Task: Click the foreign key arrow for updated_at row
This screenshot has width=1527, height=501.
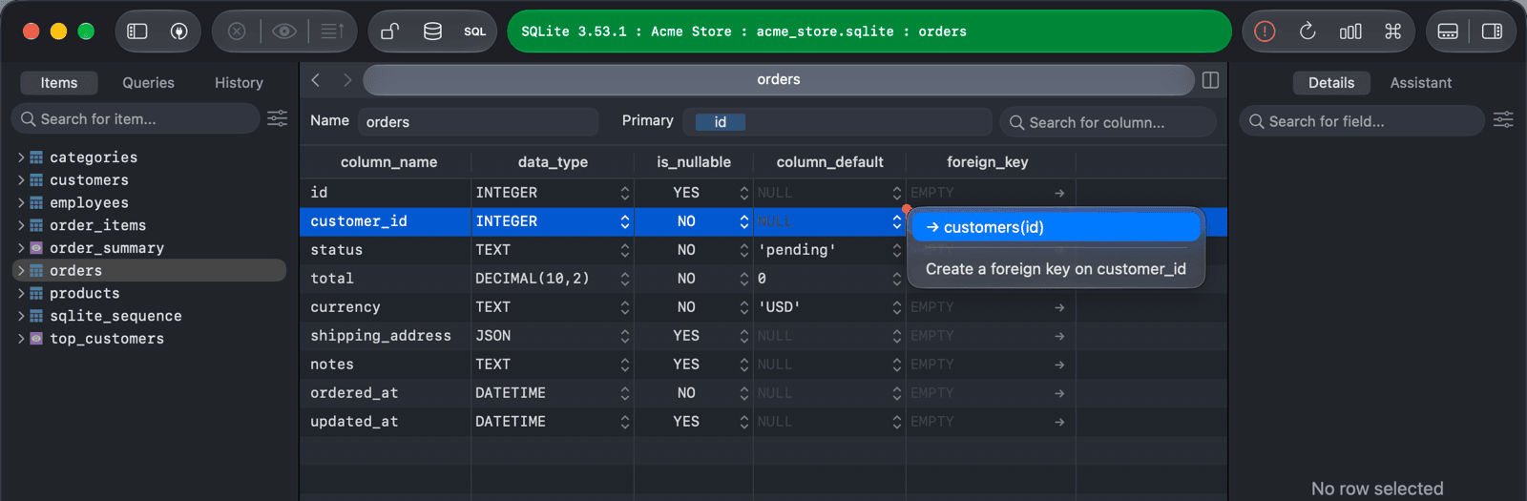Action: [x=1059, y=422]
